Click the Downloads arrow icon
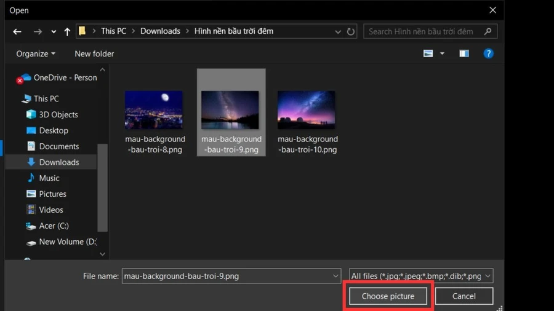The height and width of the screenshot is (311, 554). (31, 162)
